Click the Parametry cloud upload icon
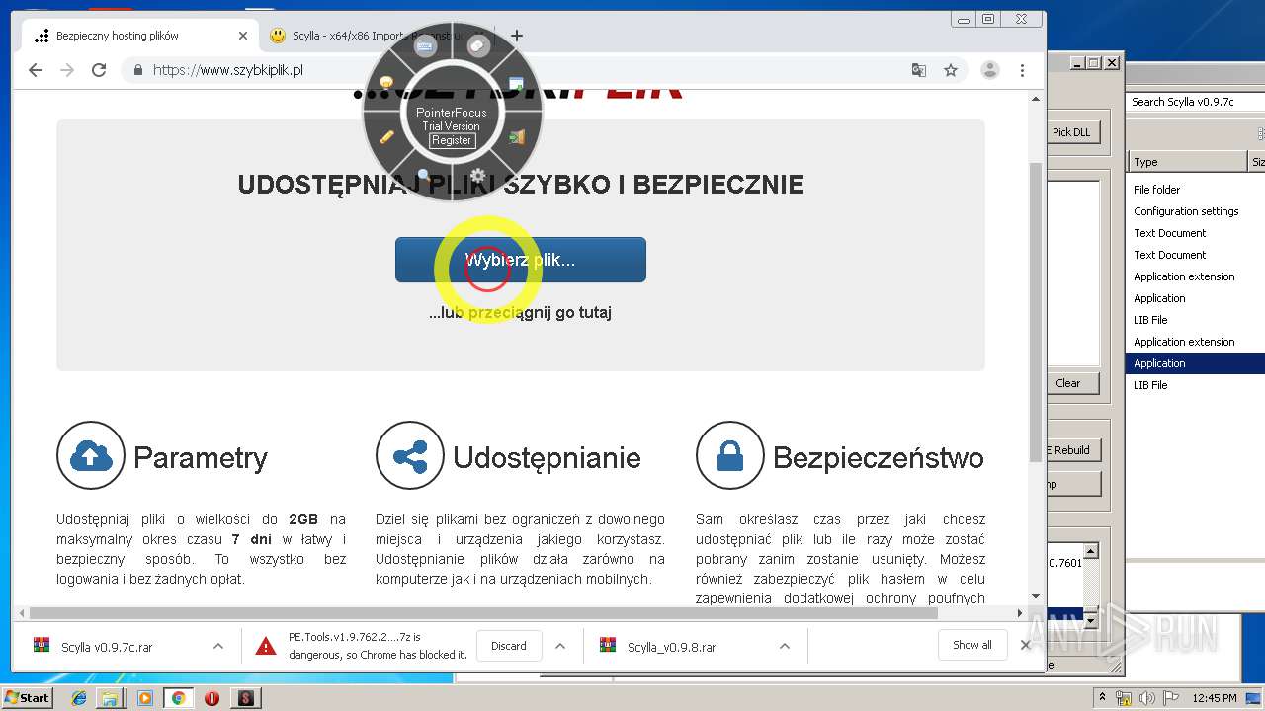The image size is (1265, 711). (91, 455)
